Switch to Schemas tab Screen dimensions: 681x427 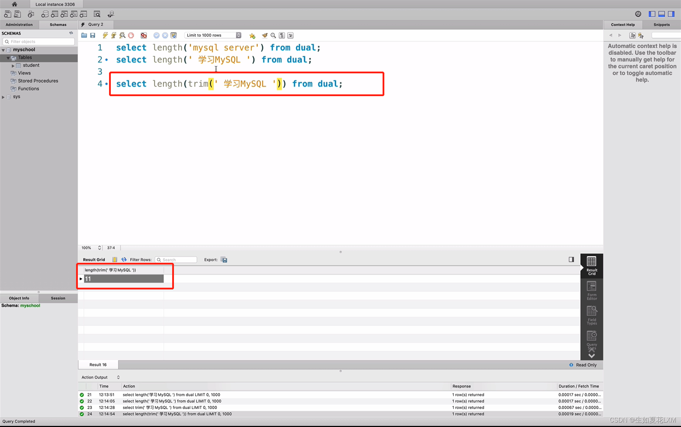(58, 25)
